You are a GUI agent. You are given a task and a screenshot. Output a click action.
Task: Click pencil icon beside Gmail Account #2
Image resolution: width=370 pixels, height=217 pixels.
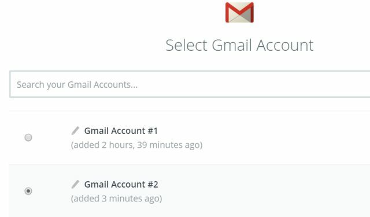75,184
